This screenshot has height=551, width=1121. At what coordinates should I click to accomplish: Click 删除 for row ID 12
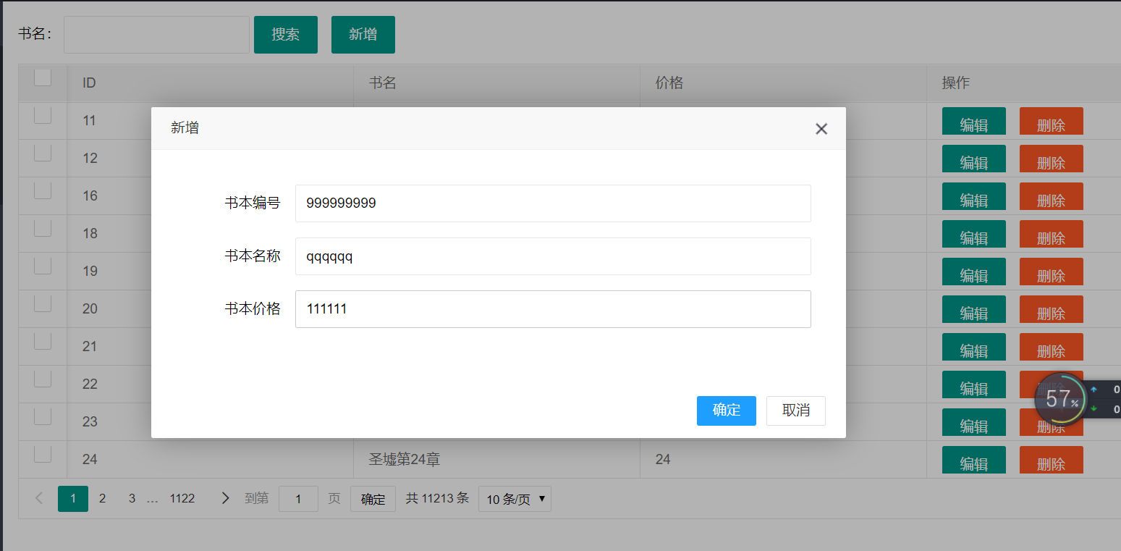click(x=1052, y=159)
